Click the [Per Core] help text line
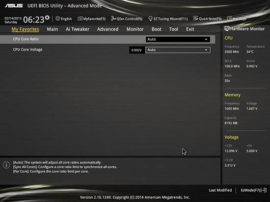This screenshot has height=202, width=270. coord(51,172)
